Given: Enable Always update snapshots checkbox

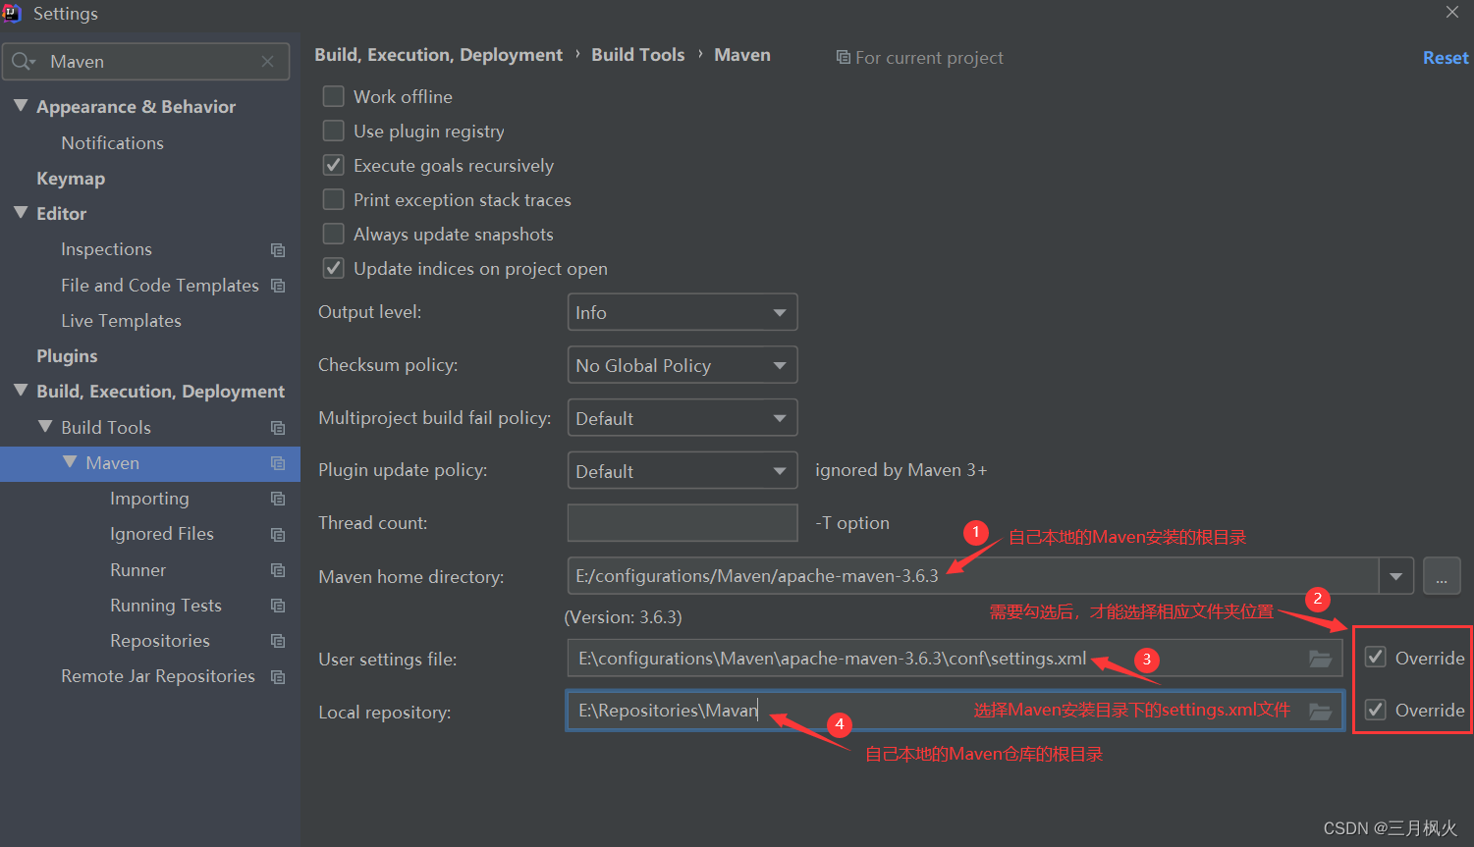Looking at the screenshot, I should pos(334,234).
